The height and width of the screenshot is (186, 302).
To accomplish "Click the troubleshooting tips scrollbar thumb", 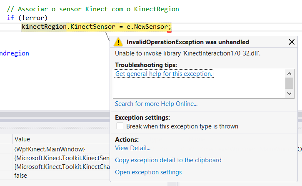I will point(290,83).
